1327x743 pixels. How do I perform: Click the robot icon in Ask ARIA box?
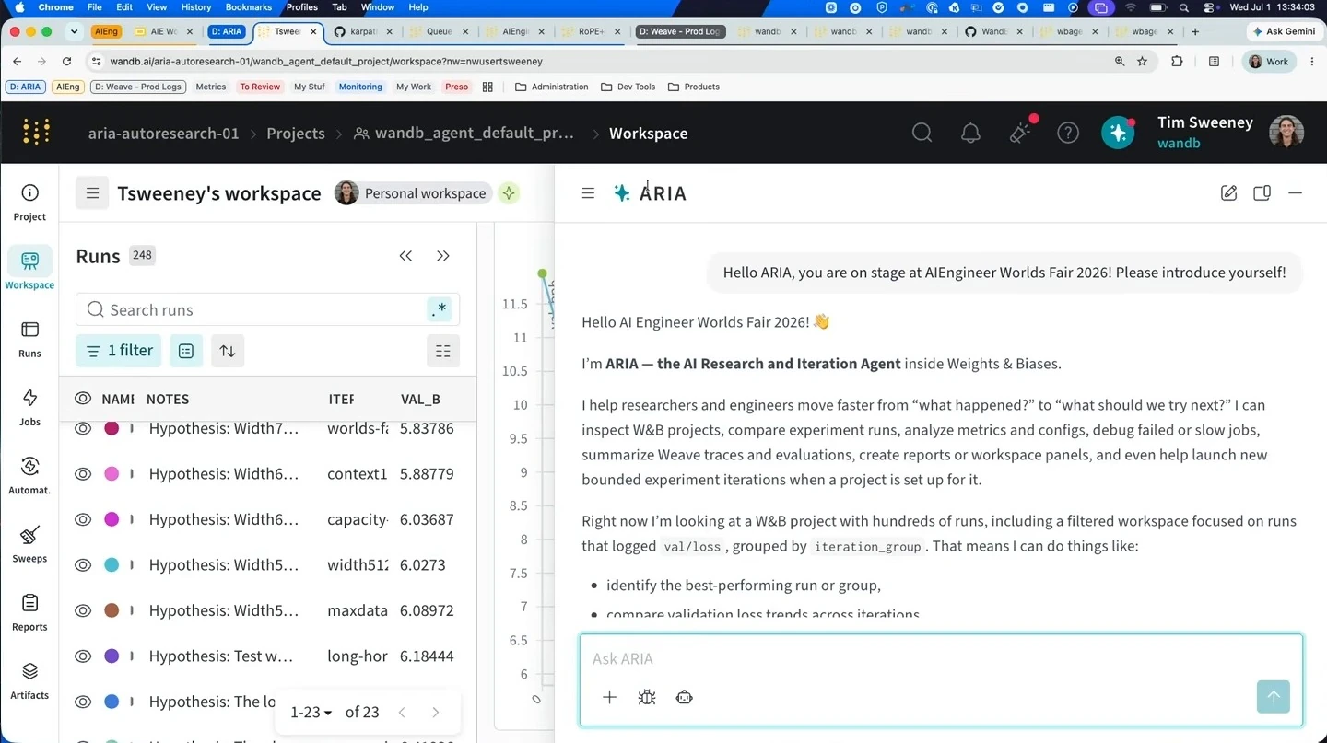684,697
